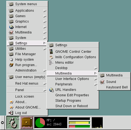Select Shut Down or Reboot

[73, 106]
